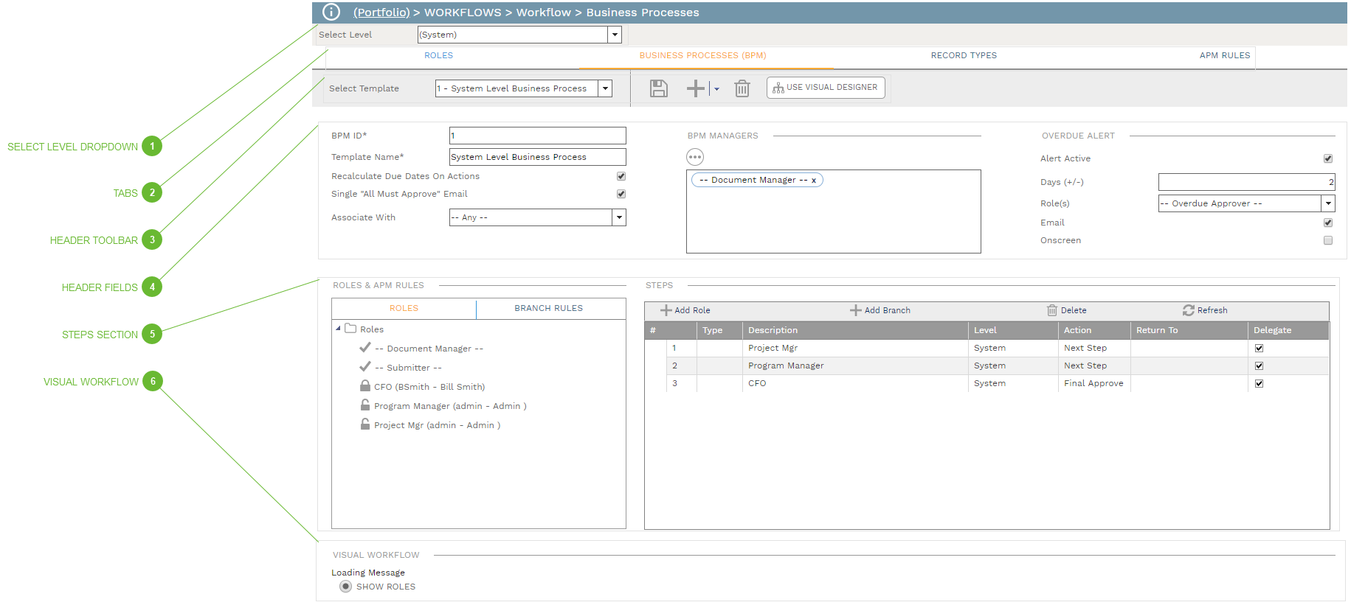
Task: Select CFO (BSmith - Bill Smith) tree item
Action: tap(429, 387)
